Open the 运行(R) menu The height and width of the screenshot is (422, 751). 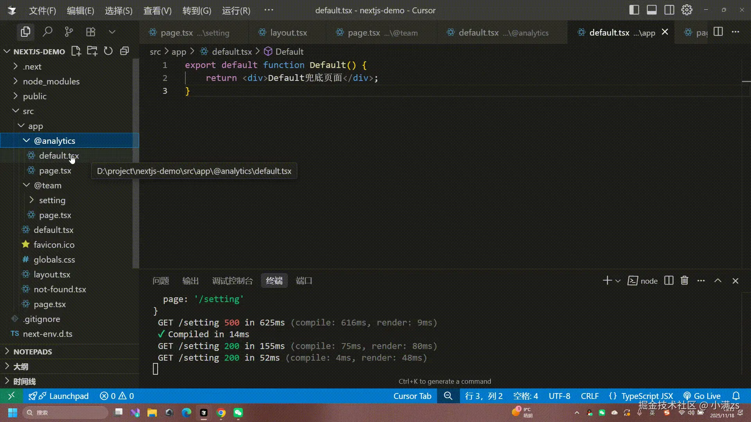[x=236, y=11]
